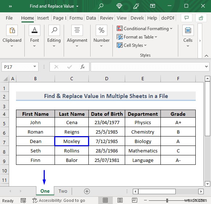Click the Insert Function fx icon
The width and height of the screenshot is (211, 204).
82,67
